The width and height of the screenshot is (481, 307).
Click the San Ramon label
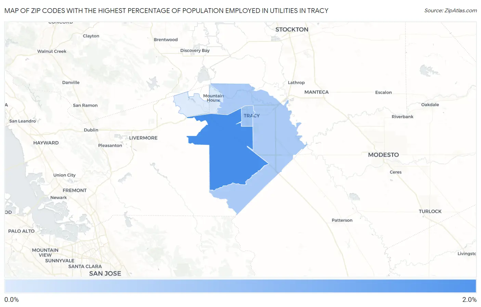point(85,106)
